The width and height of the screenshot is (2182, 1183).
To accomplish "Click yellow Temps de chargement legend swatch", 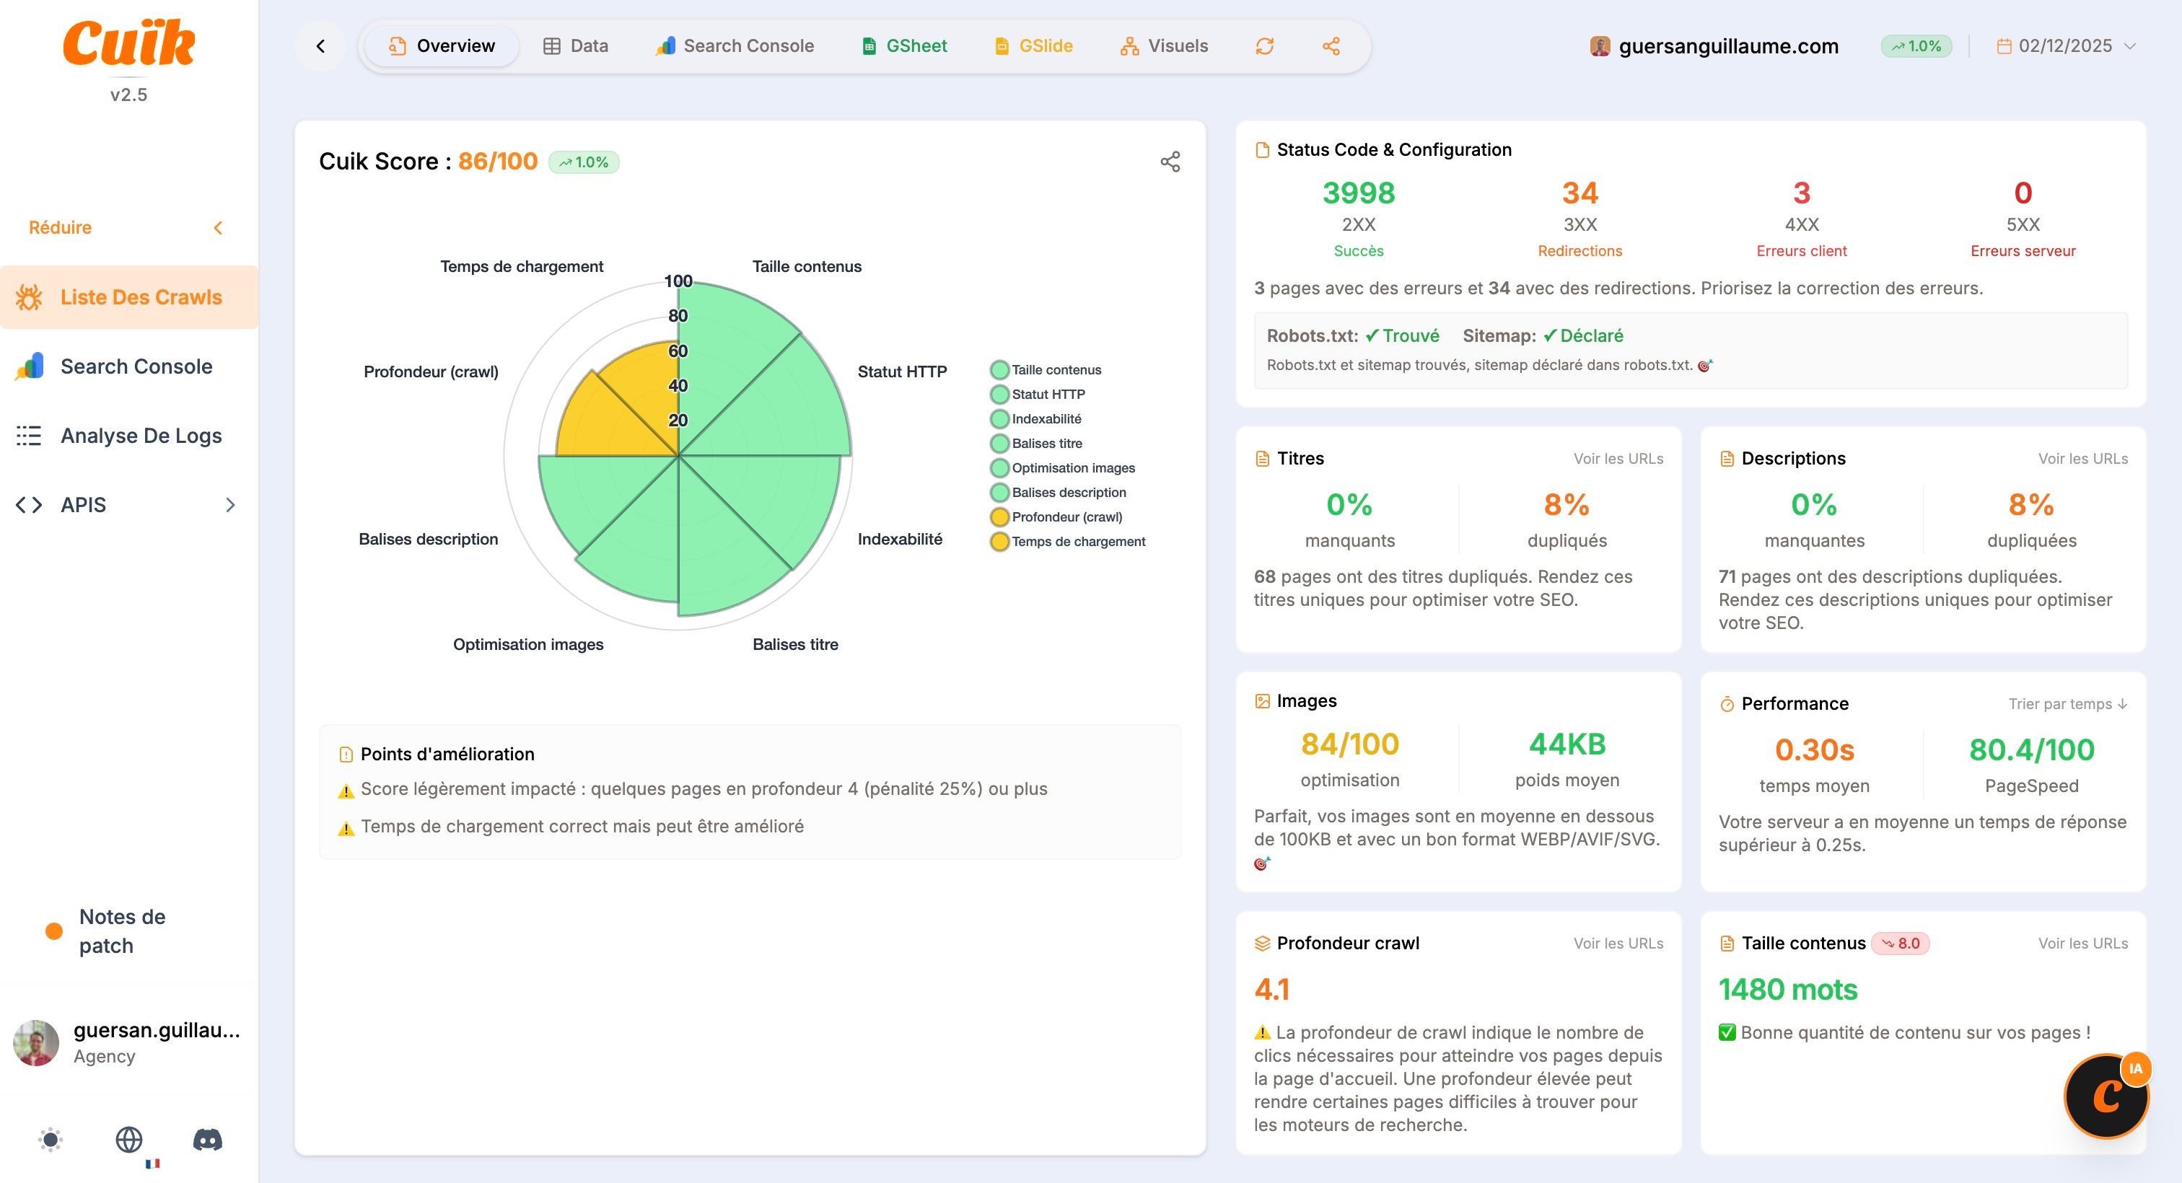I will click(999, 541).
